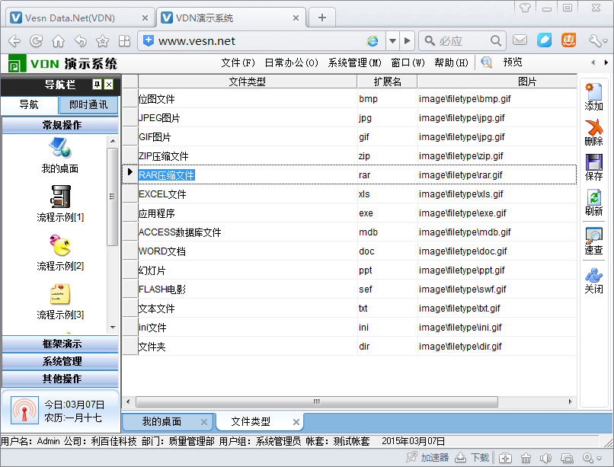
Task: Pin the 导航栏 panel
Action: (97, 85)
